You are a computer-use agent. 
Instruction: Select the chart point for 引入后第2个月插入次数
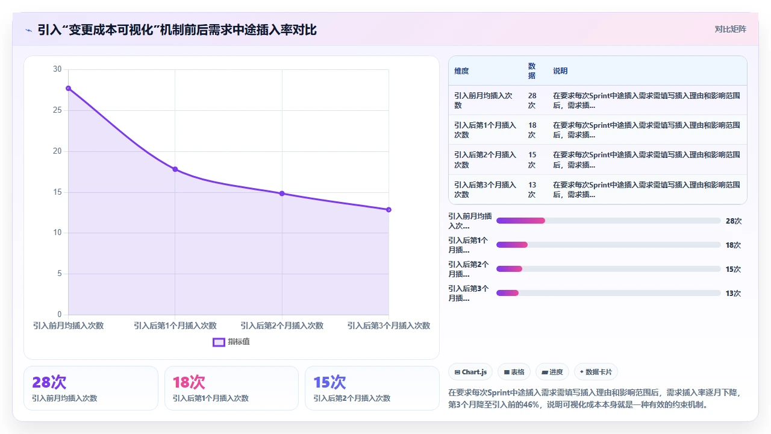click(x=282, y=193)
